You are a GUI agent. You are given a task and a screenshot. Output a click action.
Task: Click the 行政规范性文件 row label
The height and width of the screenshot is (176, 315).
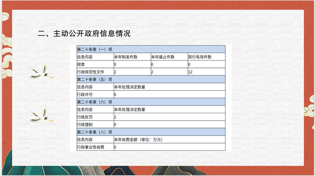pyautogui.click(x=95, y=72)
